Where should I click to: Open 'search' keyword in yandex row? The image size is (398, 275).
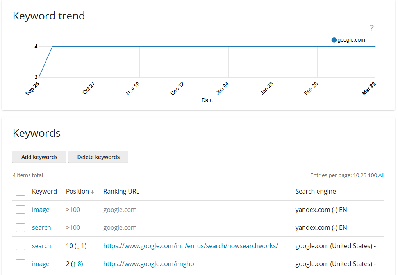coord(41,227)
